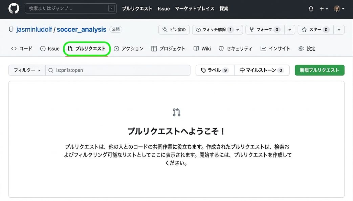Click the プルリクエストへようこそ！ heading

tap(176, 131)
